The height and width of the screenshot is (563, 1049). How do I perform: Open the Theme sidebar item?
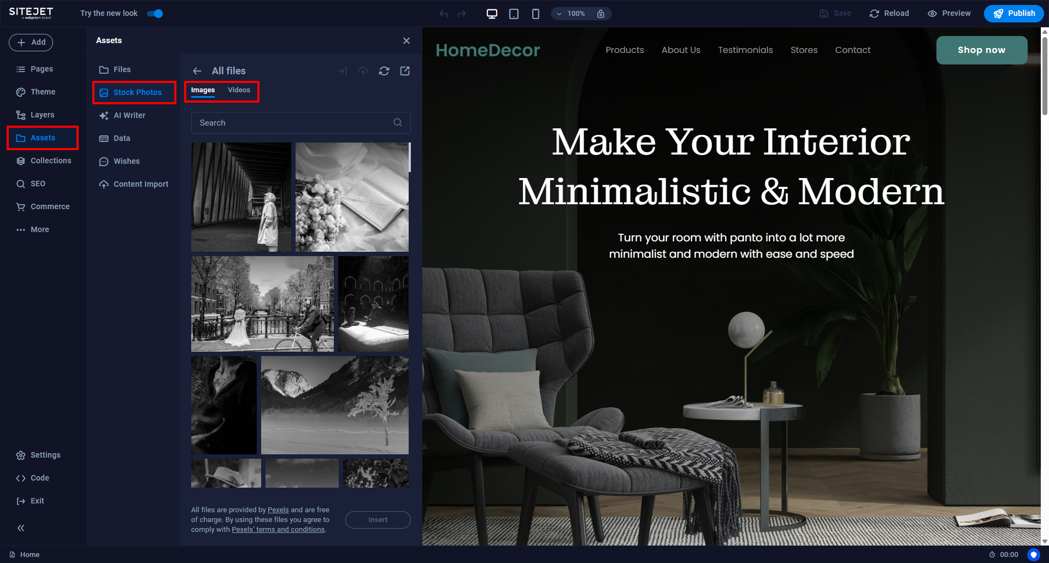point(36,92)
